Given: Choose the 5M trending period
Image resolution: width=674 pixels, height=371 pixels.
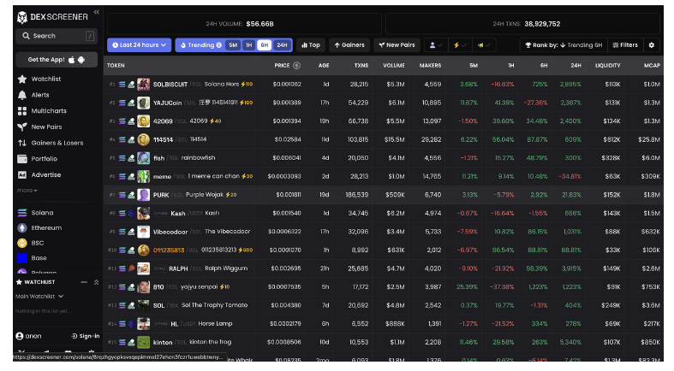Looking at the screenshot, I should [x=233, y=45].
